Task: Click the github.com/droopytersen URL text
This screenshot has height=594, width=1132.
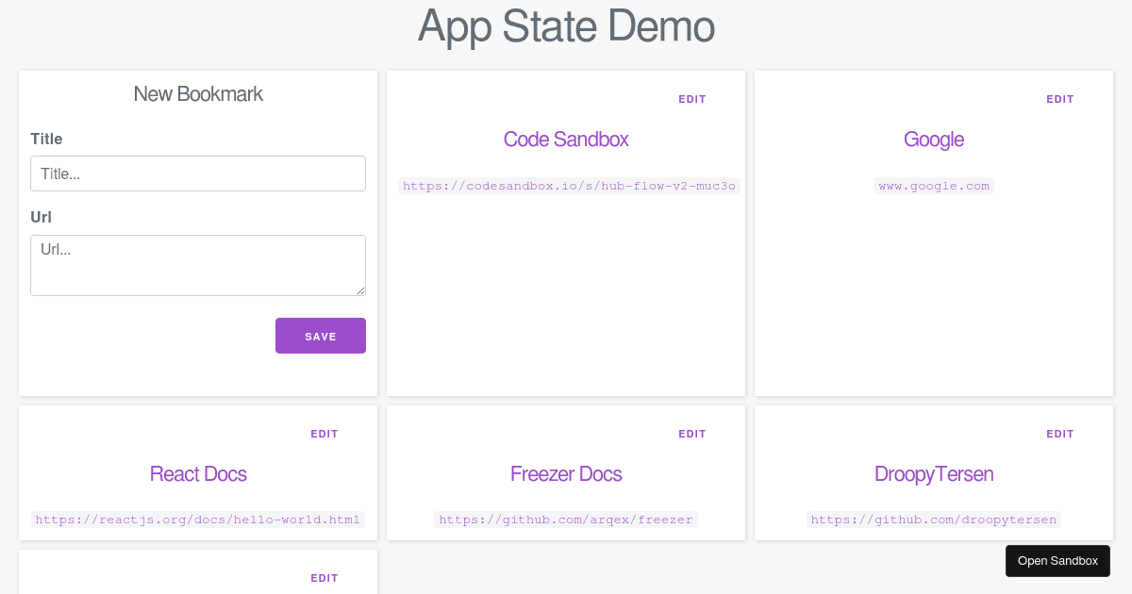Action: click(934, 520)
